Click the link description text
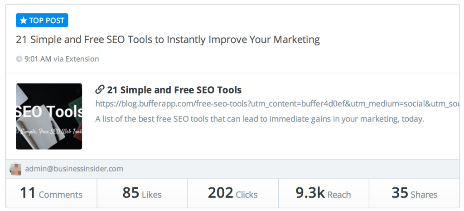 [260, 119]
